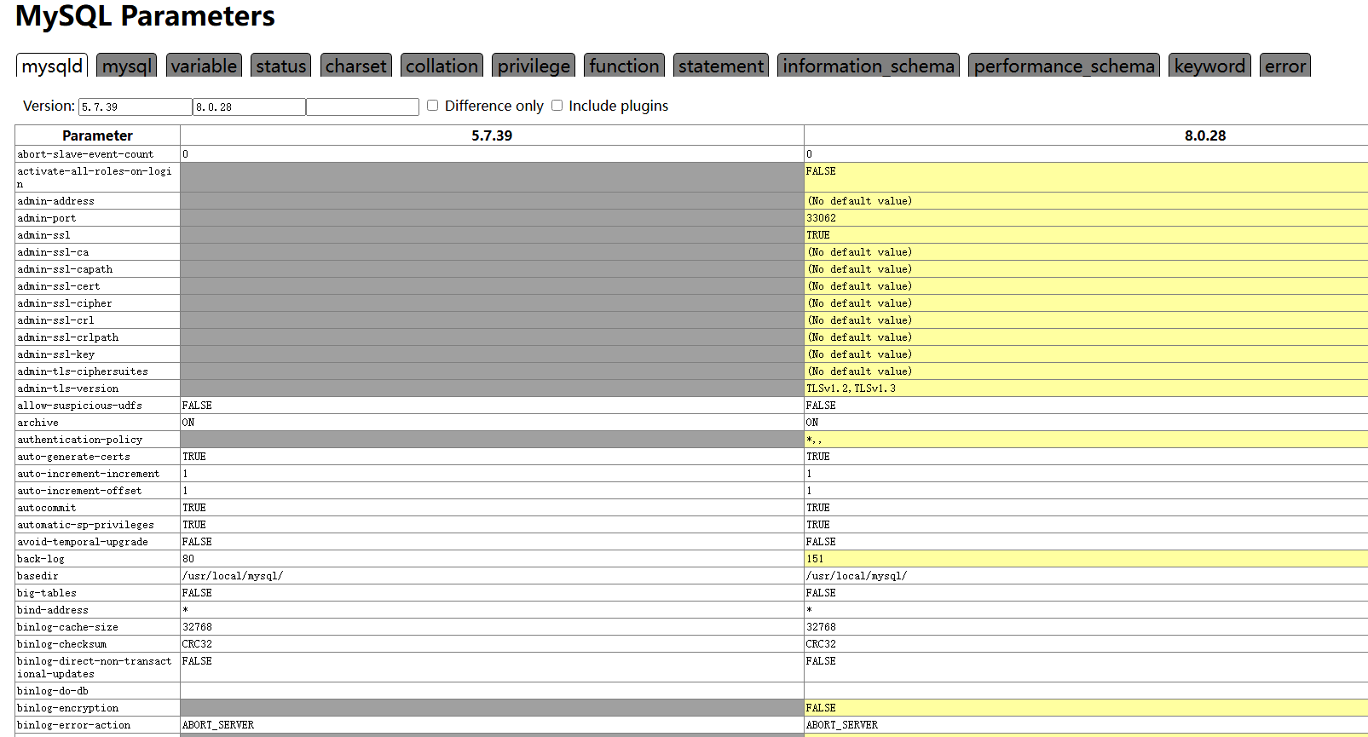Select the activate-all-roles-on-login parameter
Viewport: 1368px width, 737px height.
pos(95,177)
